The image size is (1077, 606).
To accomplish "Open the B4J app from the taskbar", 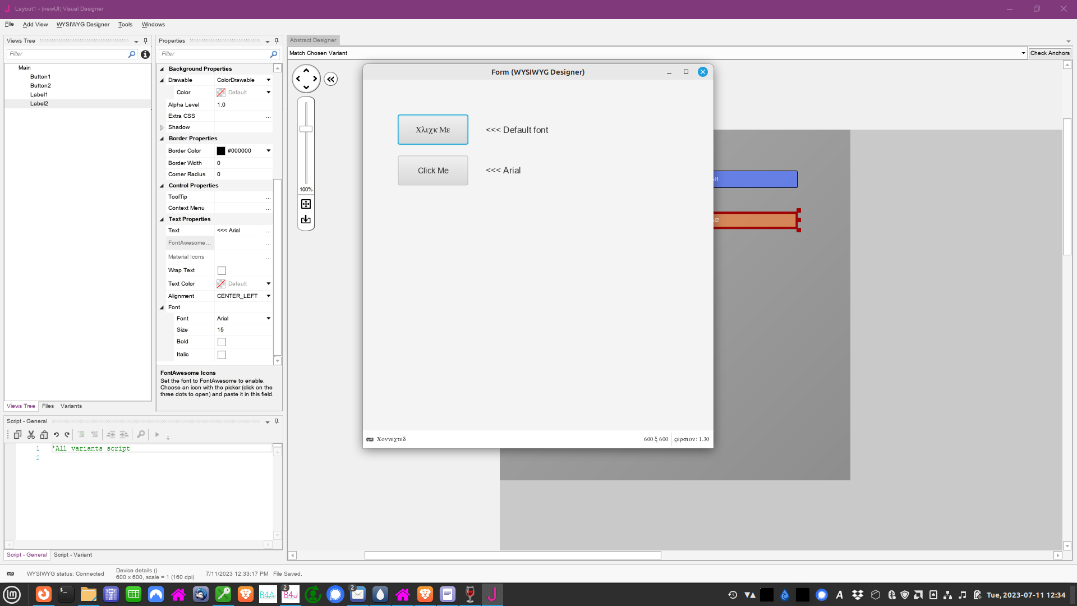I will (x=290, y=594).
